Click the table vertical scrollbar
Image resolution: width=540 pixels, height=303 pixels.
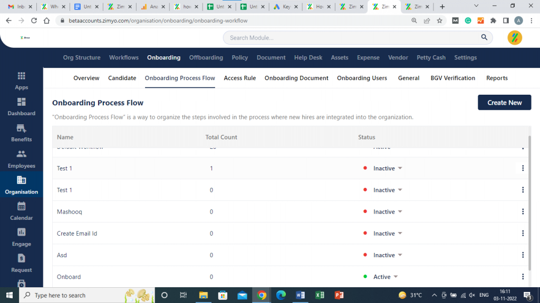pyautogui.click(x=529, y=203)
